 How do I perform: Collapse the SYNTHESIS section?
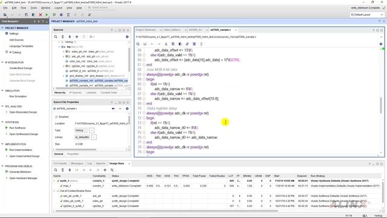[x=2, y=122]
